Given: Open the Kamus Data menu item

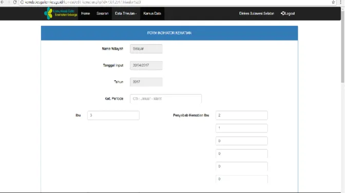Looking at the screenshot, I should (152, 13).
